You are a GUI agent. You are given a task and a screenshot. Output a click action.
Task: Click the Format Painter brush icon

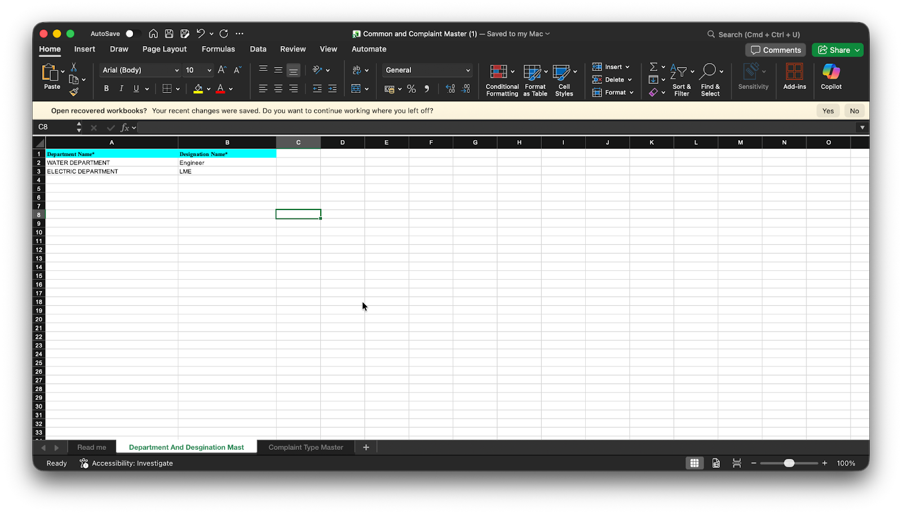[74, 92]
